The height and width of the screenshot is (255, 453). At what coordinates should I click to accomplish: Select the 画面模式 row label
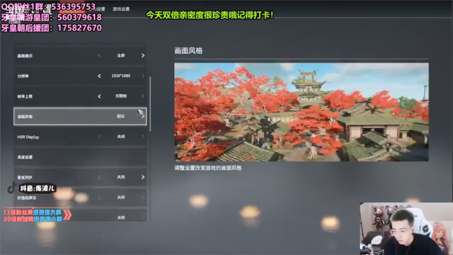click(25, 56)
